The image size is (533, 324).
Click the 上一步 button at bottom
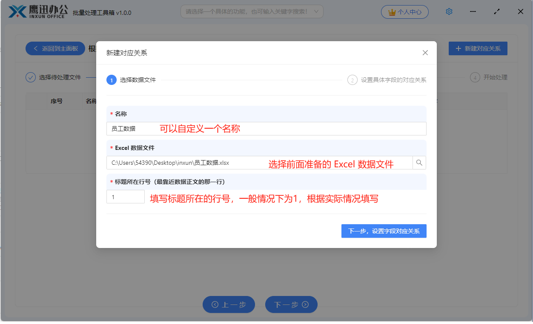tap(229, 304)
